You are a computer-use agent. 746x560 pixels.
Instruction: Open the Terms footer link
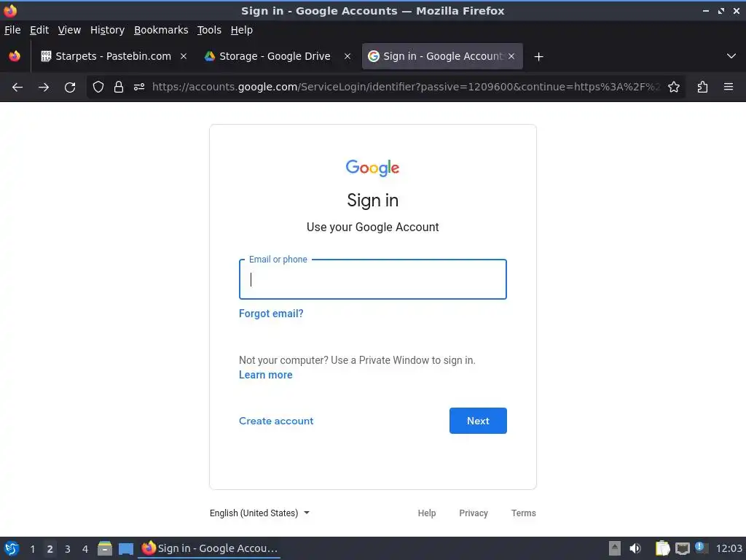pyautogui.click(x=523, y=513)
